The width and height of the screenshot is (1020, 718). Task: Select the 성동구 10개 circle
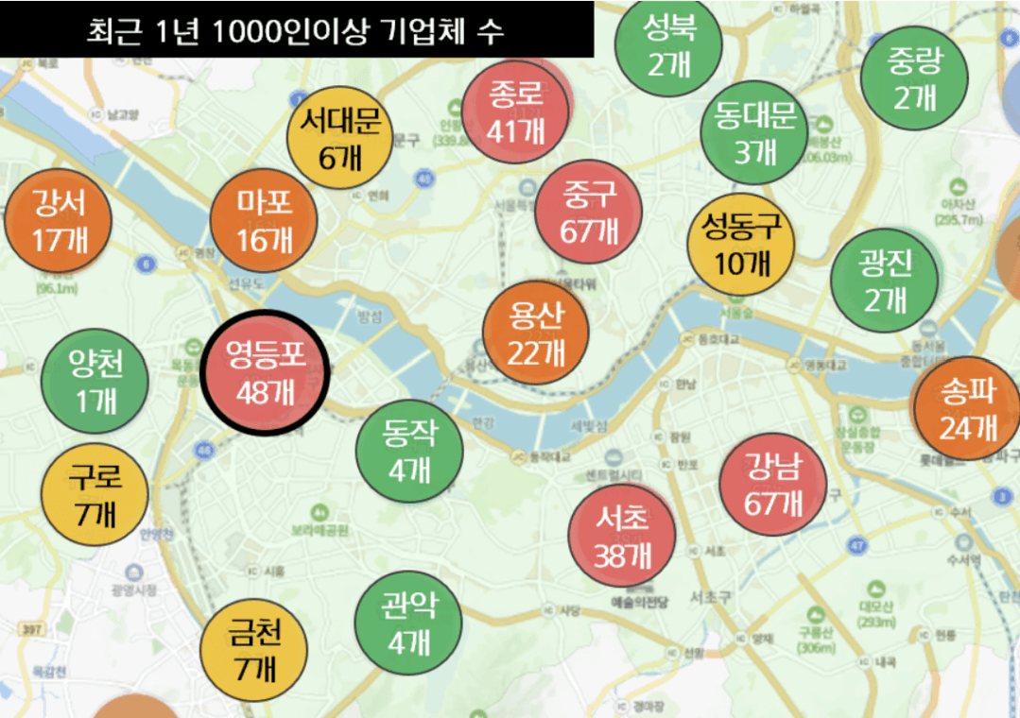tap(741, 245)
